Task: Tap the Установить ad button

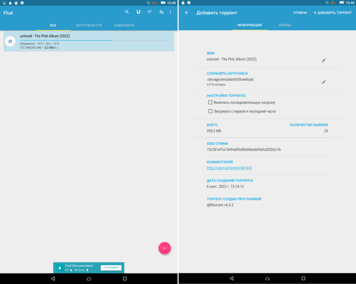Action: (x=111, y=267)
